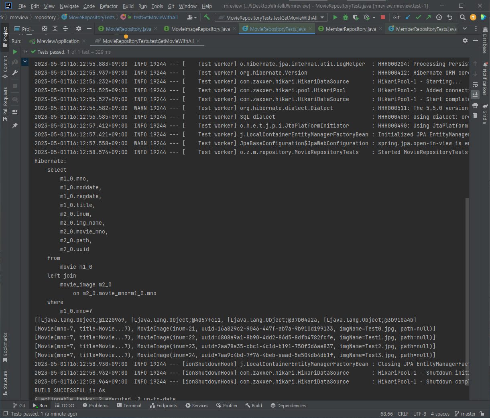Clear all console output with trash icon
The image size is (490, 418).
[x=475, y=116]
